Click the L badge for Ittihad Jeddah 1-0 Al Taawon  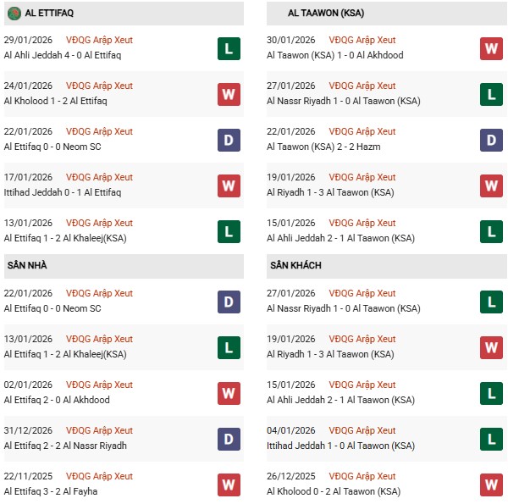pyautogui.click(x=492, y=439)
